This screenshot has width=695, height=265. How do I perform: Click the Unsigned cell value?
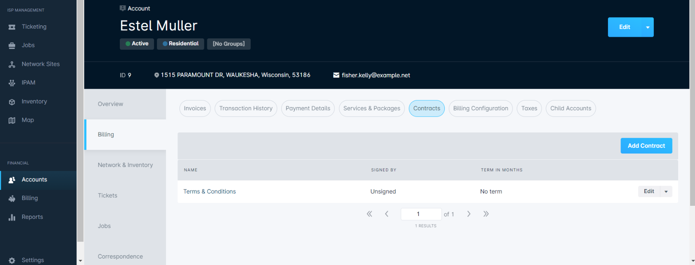383,192
